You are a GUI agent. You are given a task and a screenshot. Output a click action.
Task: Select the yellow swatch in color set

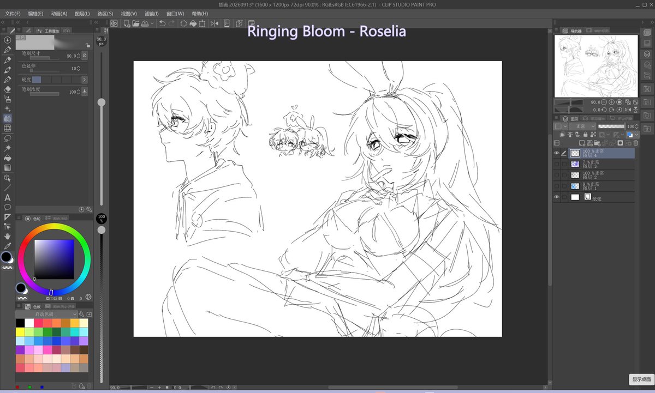tap(20, 331)
